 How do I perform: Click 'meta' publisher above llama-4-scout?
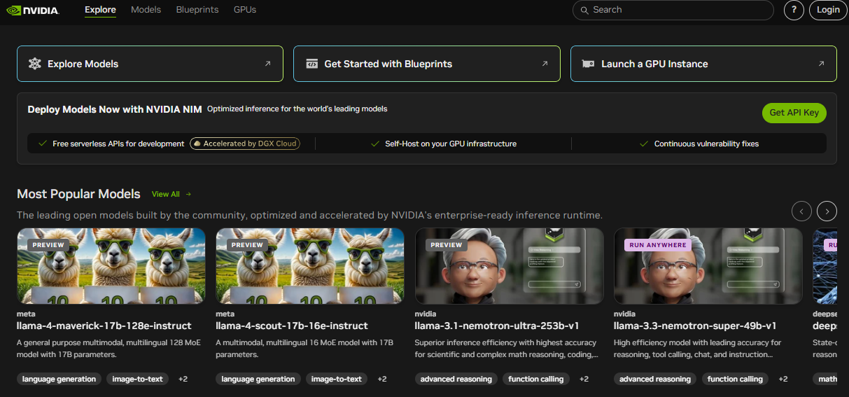pos(225,314)
